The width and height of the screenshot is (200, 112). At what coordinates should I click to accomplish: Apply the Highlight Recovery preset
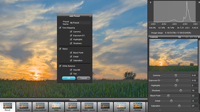pos(89,107)
